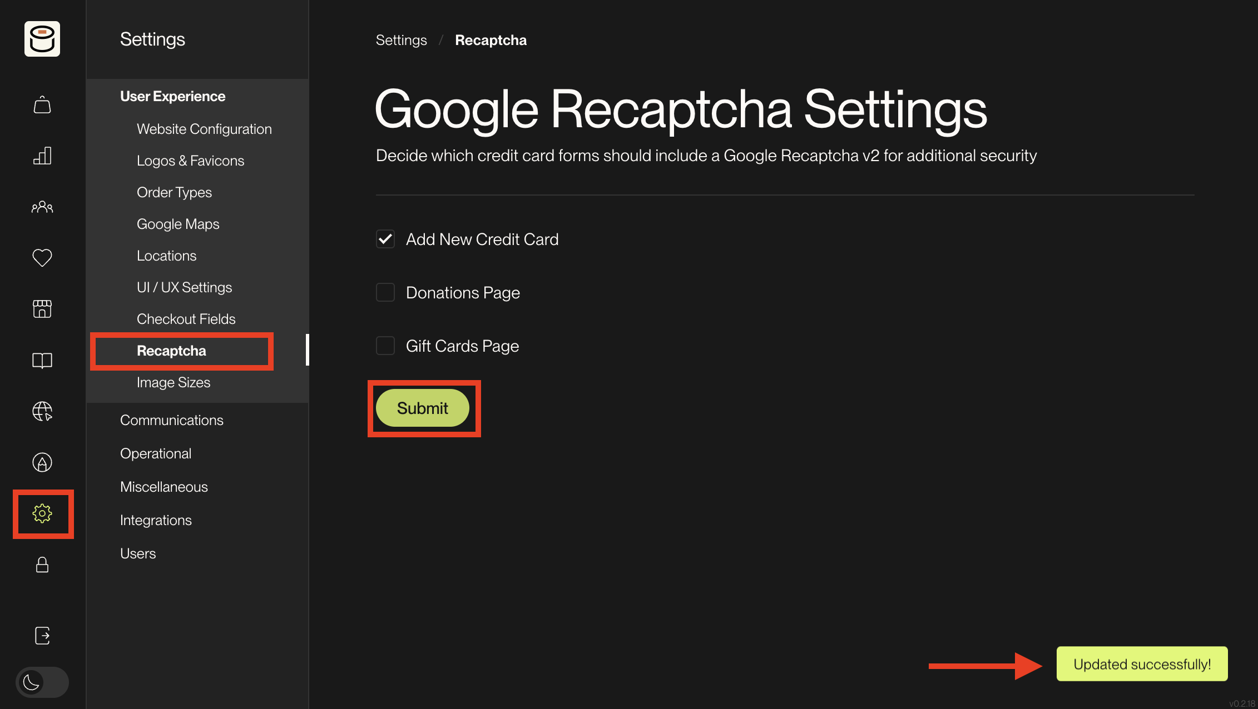Toggle the dark mode moon switch
Screen dimensions: 1258x709
(42, 682)
